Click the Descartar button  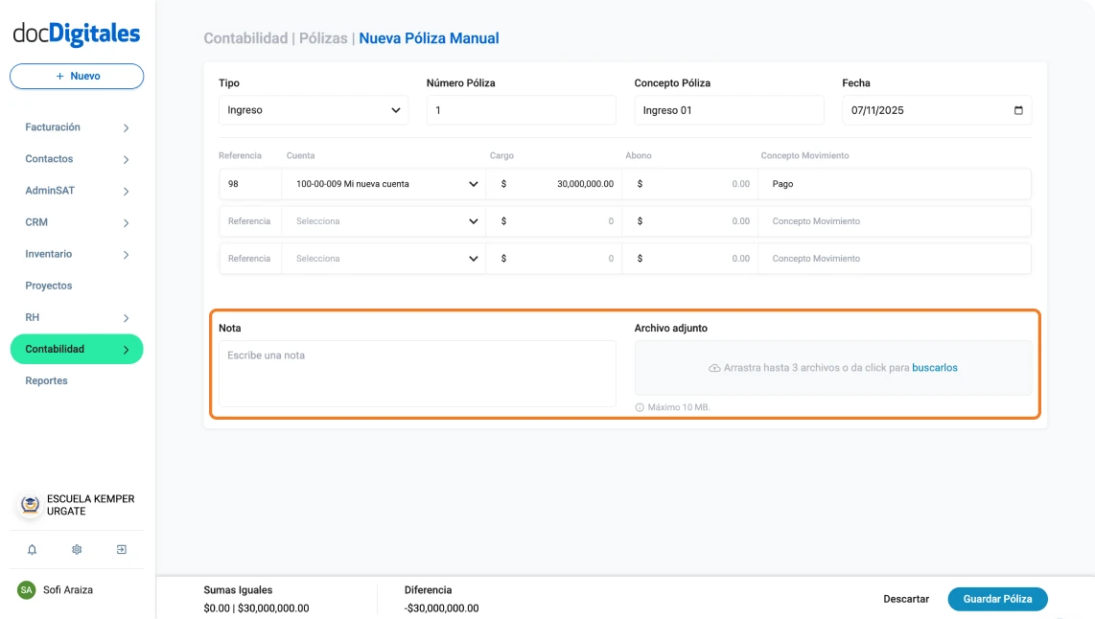tap(905, 599)
